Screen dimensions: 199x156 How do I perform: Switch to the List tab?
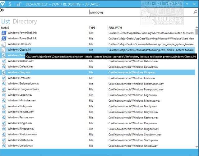[x=6, y=21]
